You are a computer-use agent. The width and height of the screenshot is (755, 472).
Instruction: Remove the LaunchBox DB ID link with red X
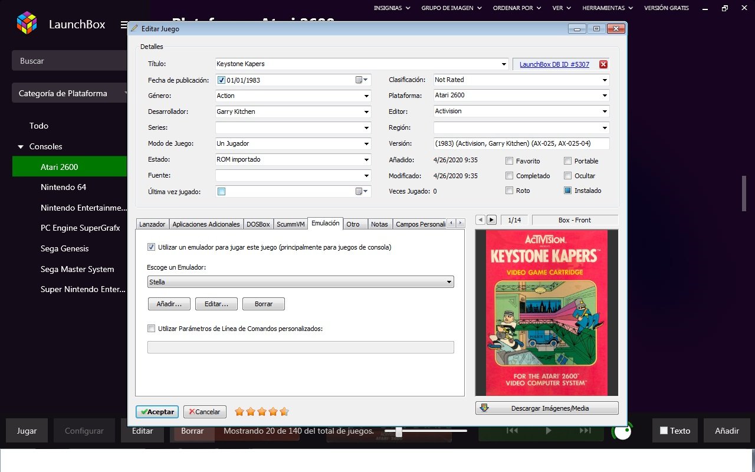(x=603, y=64)
